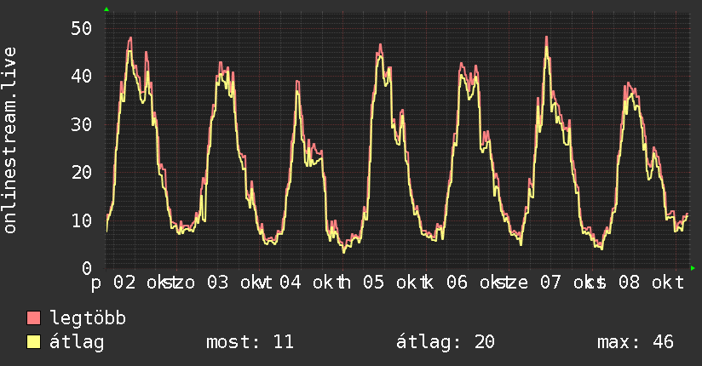Click the legtöbb legend label
This screenshot has height=366, width=702.
coord(88,318)
